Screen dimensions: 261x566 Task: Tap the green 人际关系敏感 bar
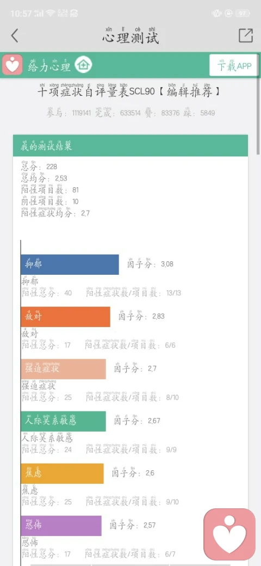click(63, 421)
